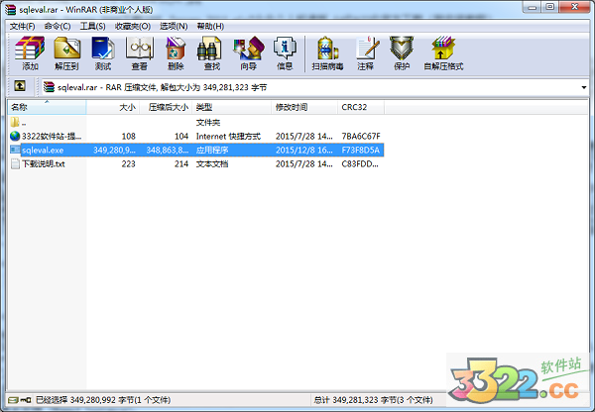Run 扫描病毒 virus scan tool
This screenshot has height=412, width=595.
[x=327, y=53]
